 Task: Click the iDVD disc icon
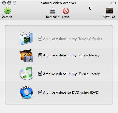click(x=26, y=92)
